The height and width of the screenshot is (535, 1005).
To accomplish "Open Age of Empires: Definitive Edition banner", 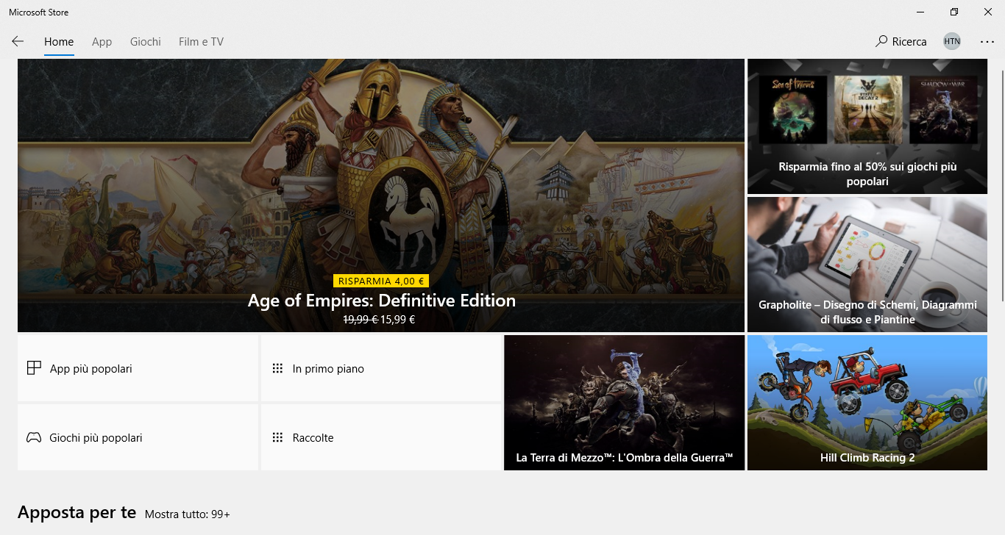I will (x=381, y=195).
